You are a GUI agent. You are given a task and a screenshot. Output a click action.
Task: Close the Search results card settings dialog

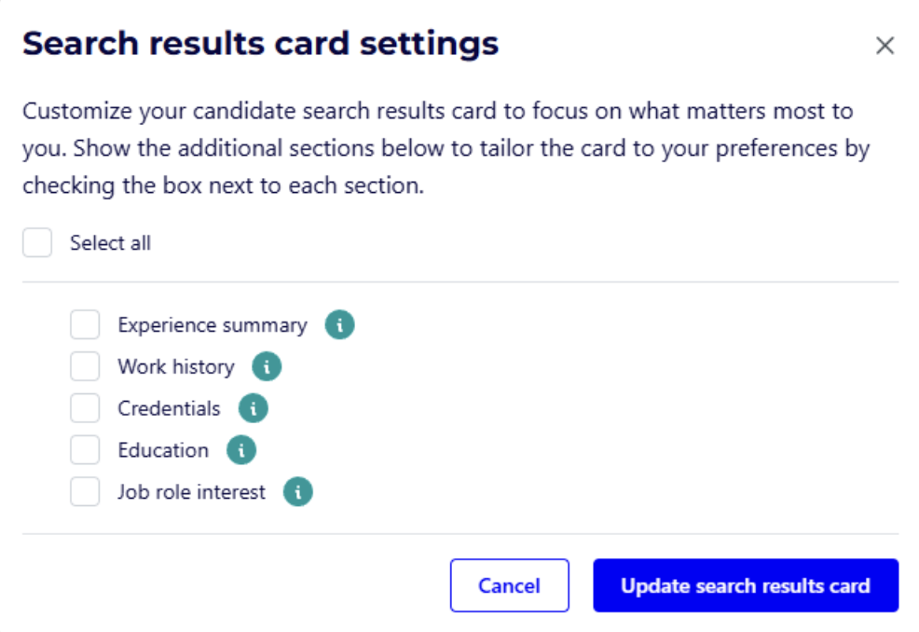(x=885, y=45)
